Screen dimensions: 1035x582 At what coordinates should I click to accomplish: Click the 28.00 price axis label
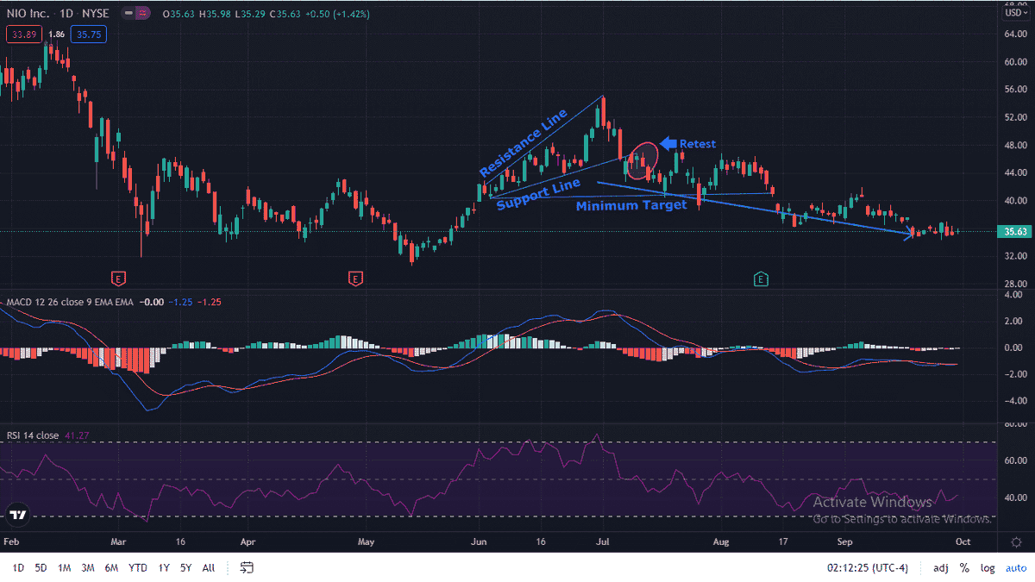[1014, 284]
